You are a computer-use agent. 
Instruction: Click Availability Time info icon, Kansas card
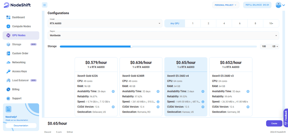[x=203, y=91]
